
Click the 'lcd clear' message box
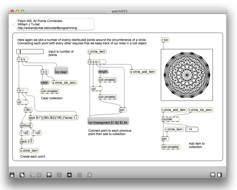(61, 71)
